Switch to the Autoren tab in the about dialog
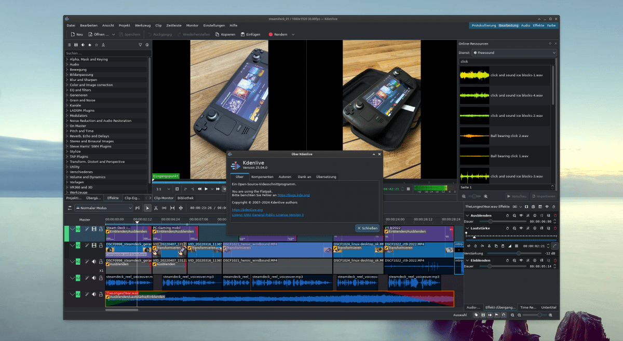The height and width of the screenshot is (341, 623). (x=285, y=177)
